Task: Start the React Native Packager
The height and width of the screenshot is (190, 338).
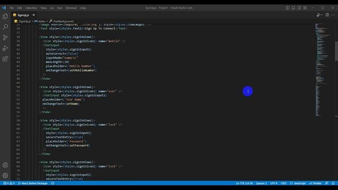Action: point(33,183)
